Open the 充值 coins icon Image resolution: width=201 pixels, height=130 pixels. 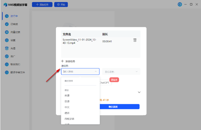(x=7, y=48)
